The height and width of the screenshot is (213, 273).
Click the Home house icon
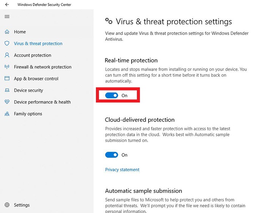pyautogui.click(x=7, y=32)
